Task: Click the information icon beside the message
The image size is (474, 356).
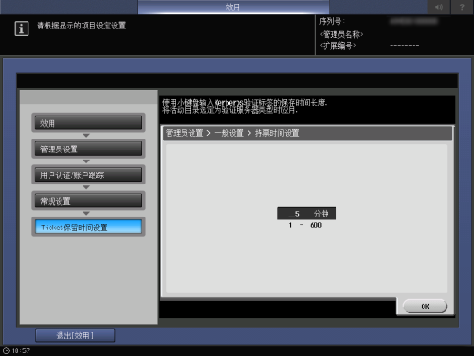Action: [21, 28]
